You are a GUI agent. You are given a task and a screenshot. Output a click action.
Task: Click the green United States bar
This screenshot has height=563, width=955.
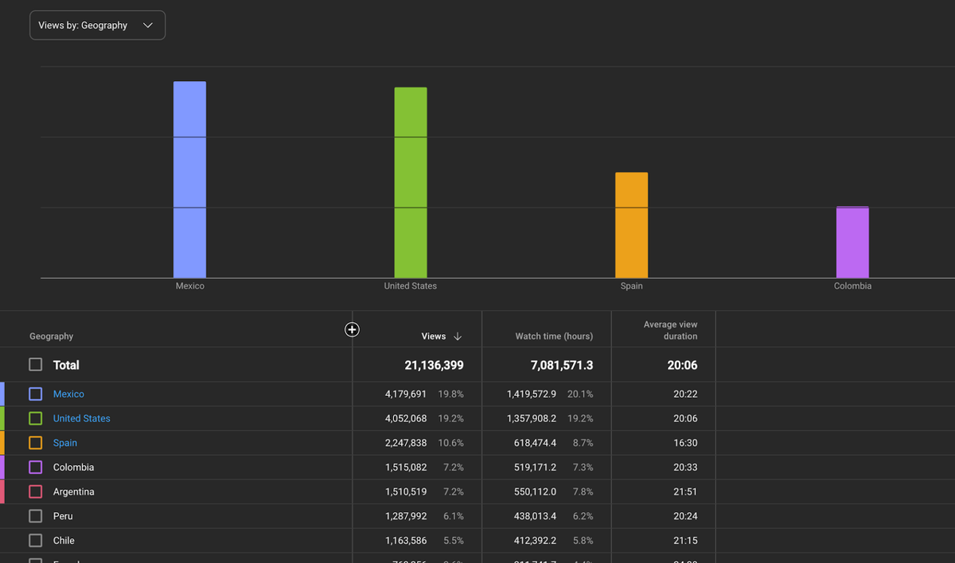pyautogui.click(x=411, y=183)
